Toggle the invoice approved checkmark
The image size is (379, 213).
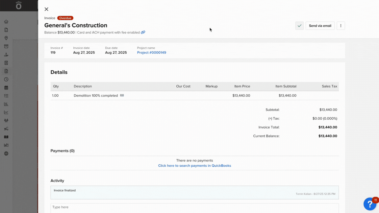tap(299, 25)
